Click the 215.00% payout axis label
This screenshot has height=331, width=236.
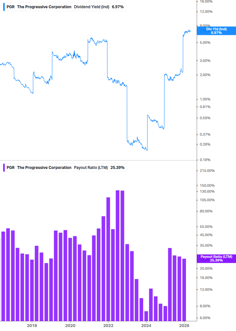[x=207, y=171]
